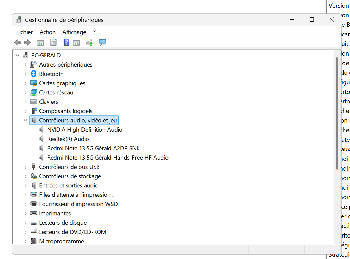This screenshot has width=350, height=259.
Task: Click the Imprimantes printer icon
Action: [x=34, y=213]
